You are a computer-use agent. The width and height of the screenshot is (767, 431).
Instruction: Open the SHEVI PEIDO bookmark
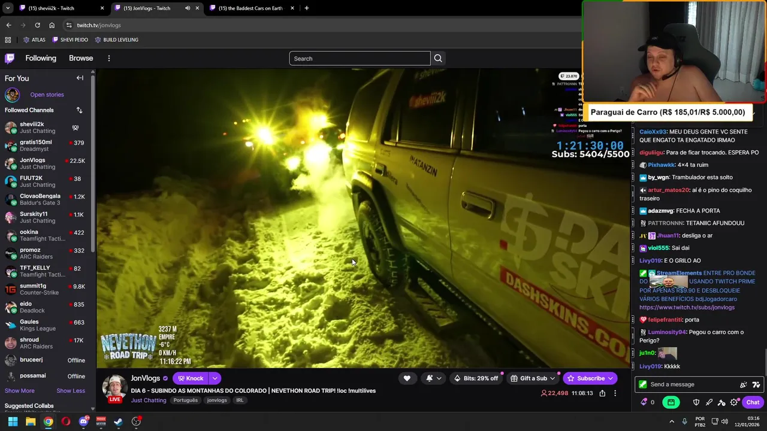click(70, 40)
